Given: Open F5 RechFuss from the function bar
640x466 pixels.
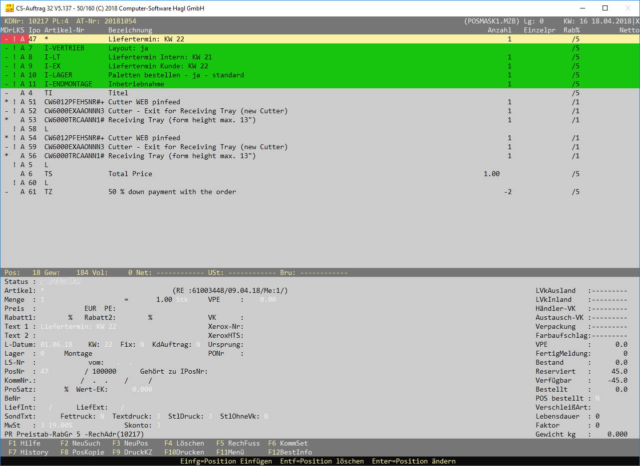Looking at the screenshot, I should point(238,443).
